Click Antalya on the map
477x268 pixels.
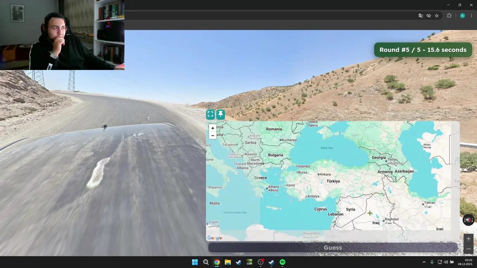[313, 196]
